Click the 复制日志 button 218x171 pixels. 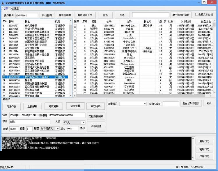click(x=204, y=149)
